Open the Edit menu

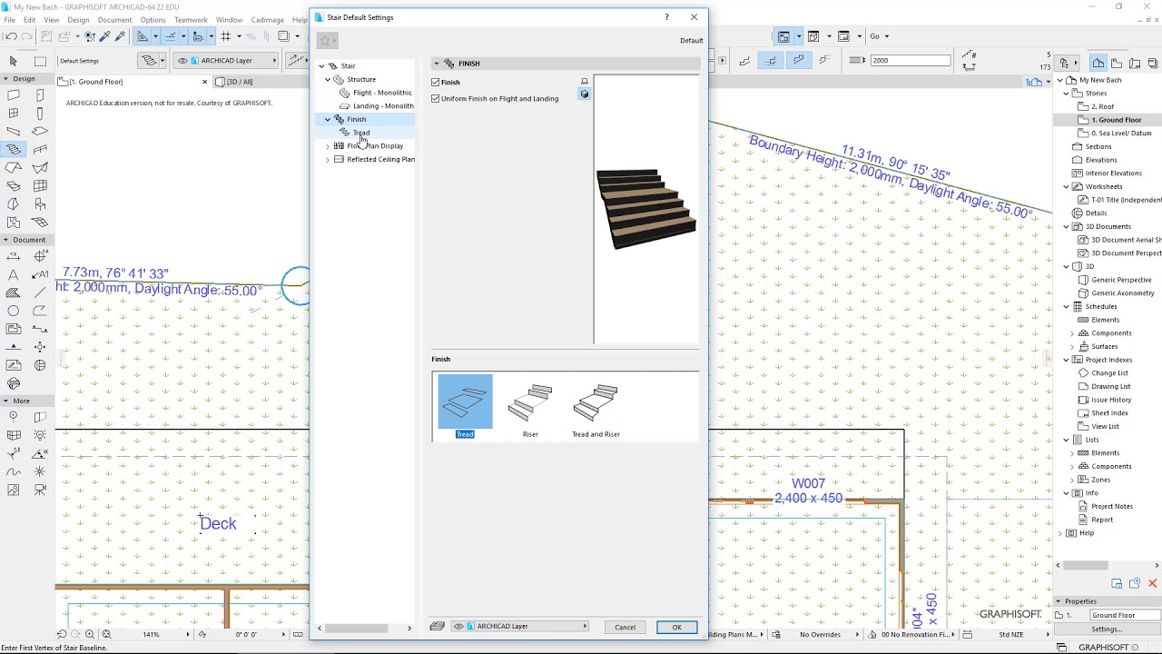(30, 20)
